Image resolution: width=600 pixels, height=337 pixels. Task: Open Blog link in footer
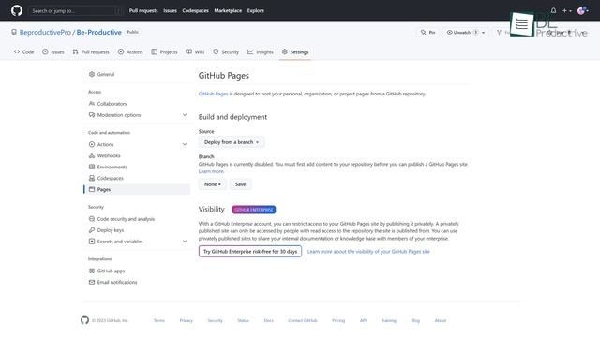pyautogui.click(x=415, y=320)
